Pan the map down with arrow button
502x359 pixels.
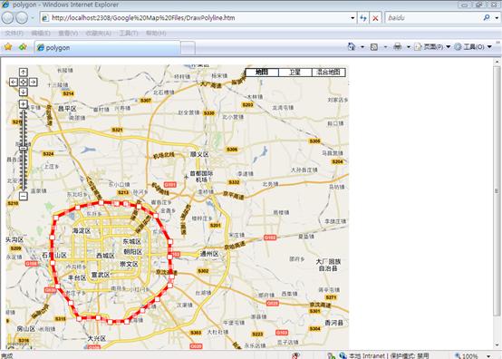coord(23,92)
